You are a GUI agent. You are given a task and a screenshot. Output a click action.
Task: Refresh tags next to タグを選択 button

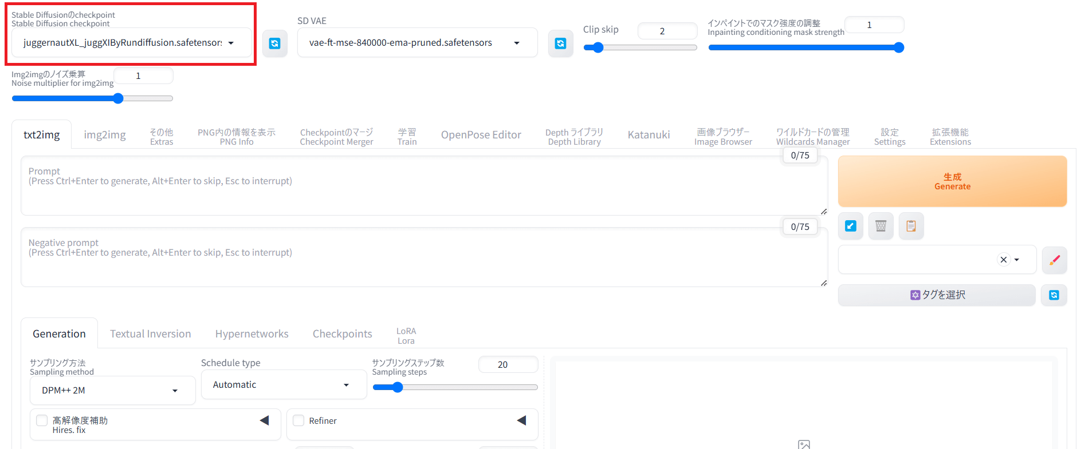click(1054, 295)
